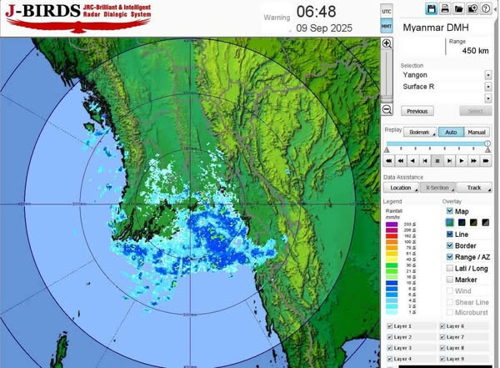Select the first map color style swatch
This screenshot has height=368, width=500.
tap(448, 222)
